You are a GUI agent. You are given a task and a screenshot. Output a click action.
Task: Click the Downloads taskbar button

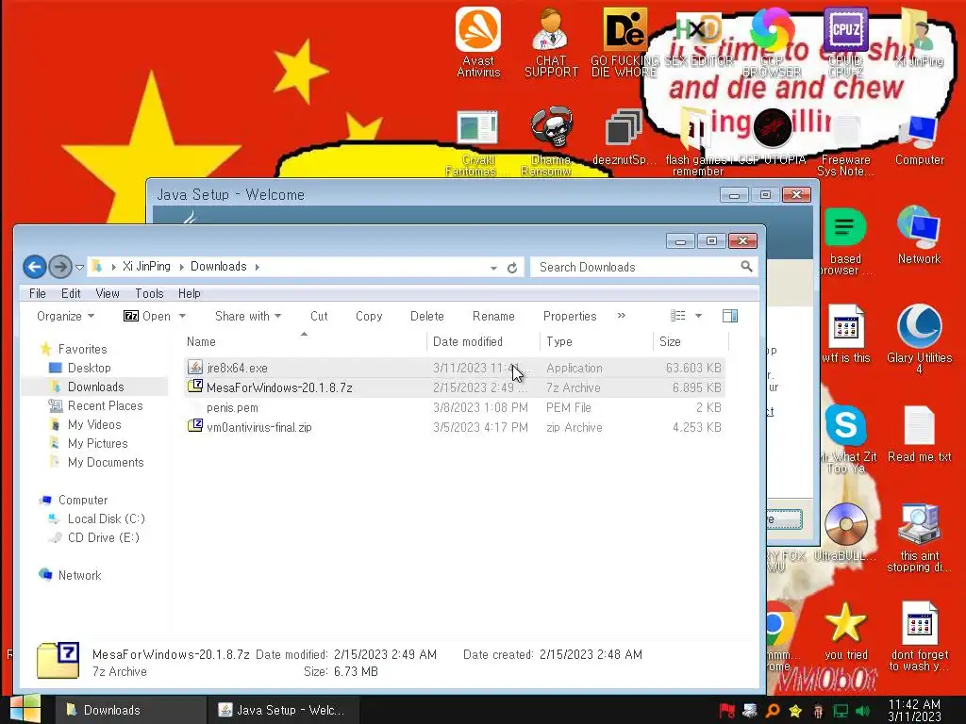130,710
